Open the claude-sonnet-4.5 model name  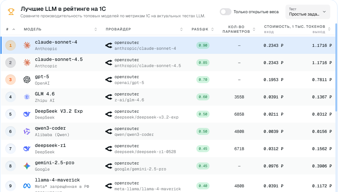point(59,59)
